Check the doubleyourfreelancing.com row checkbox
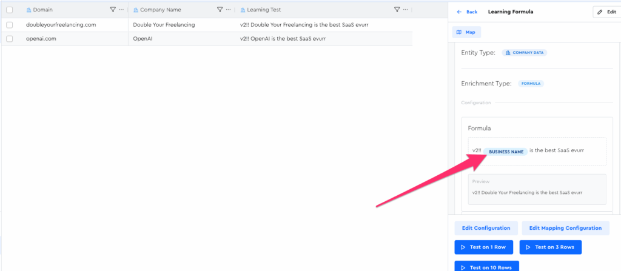 coord(9,24)
